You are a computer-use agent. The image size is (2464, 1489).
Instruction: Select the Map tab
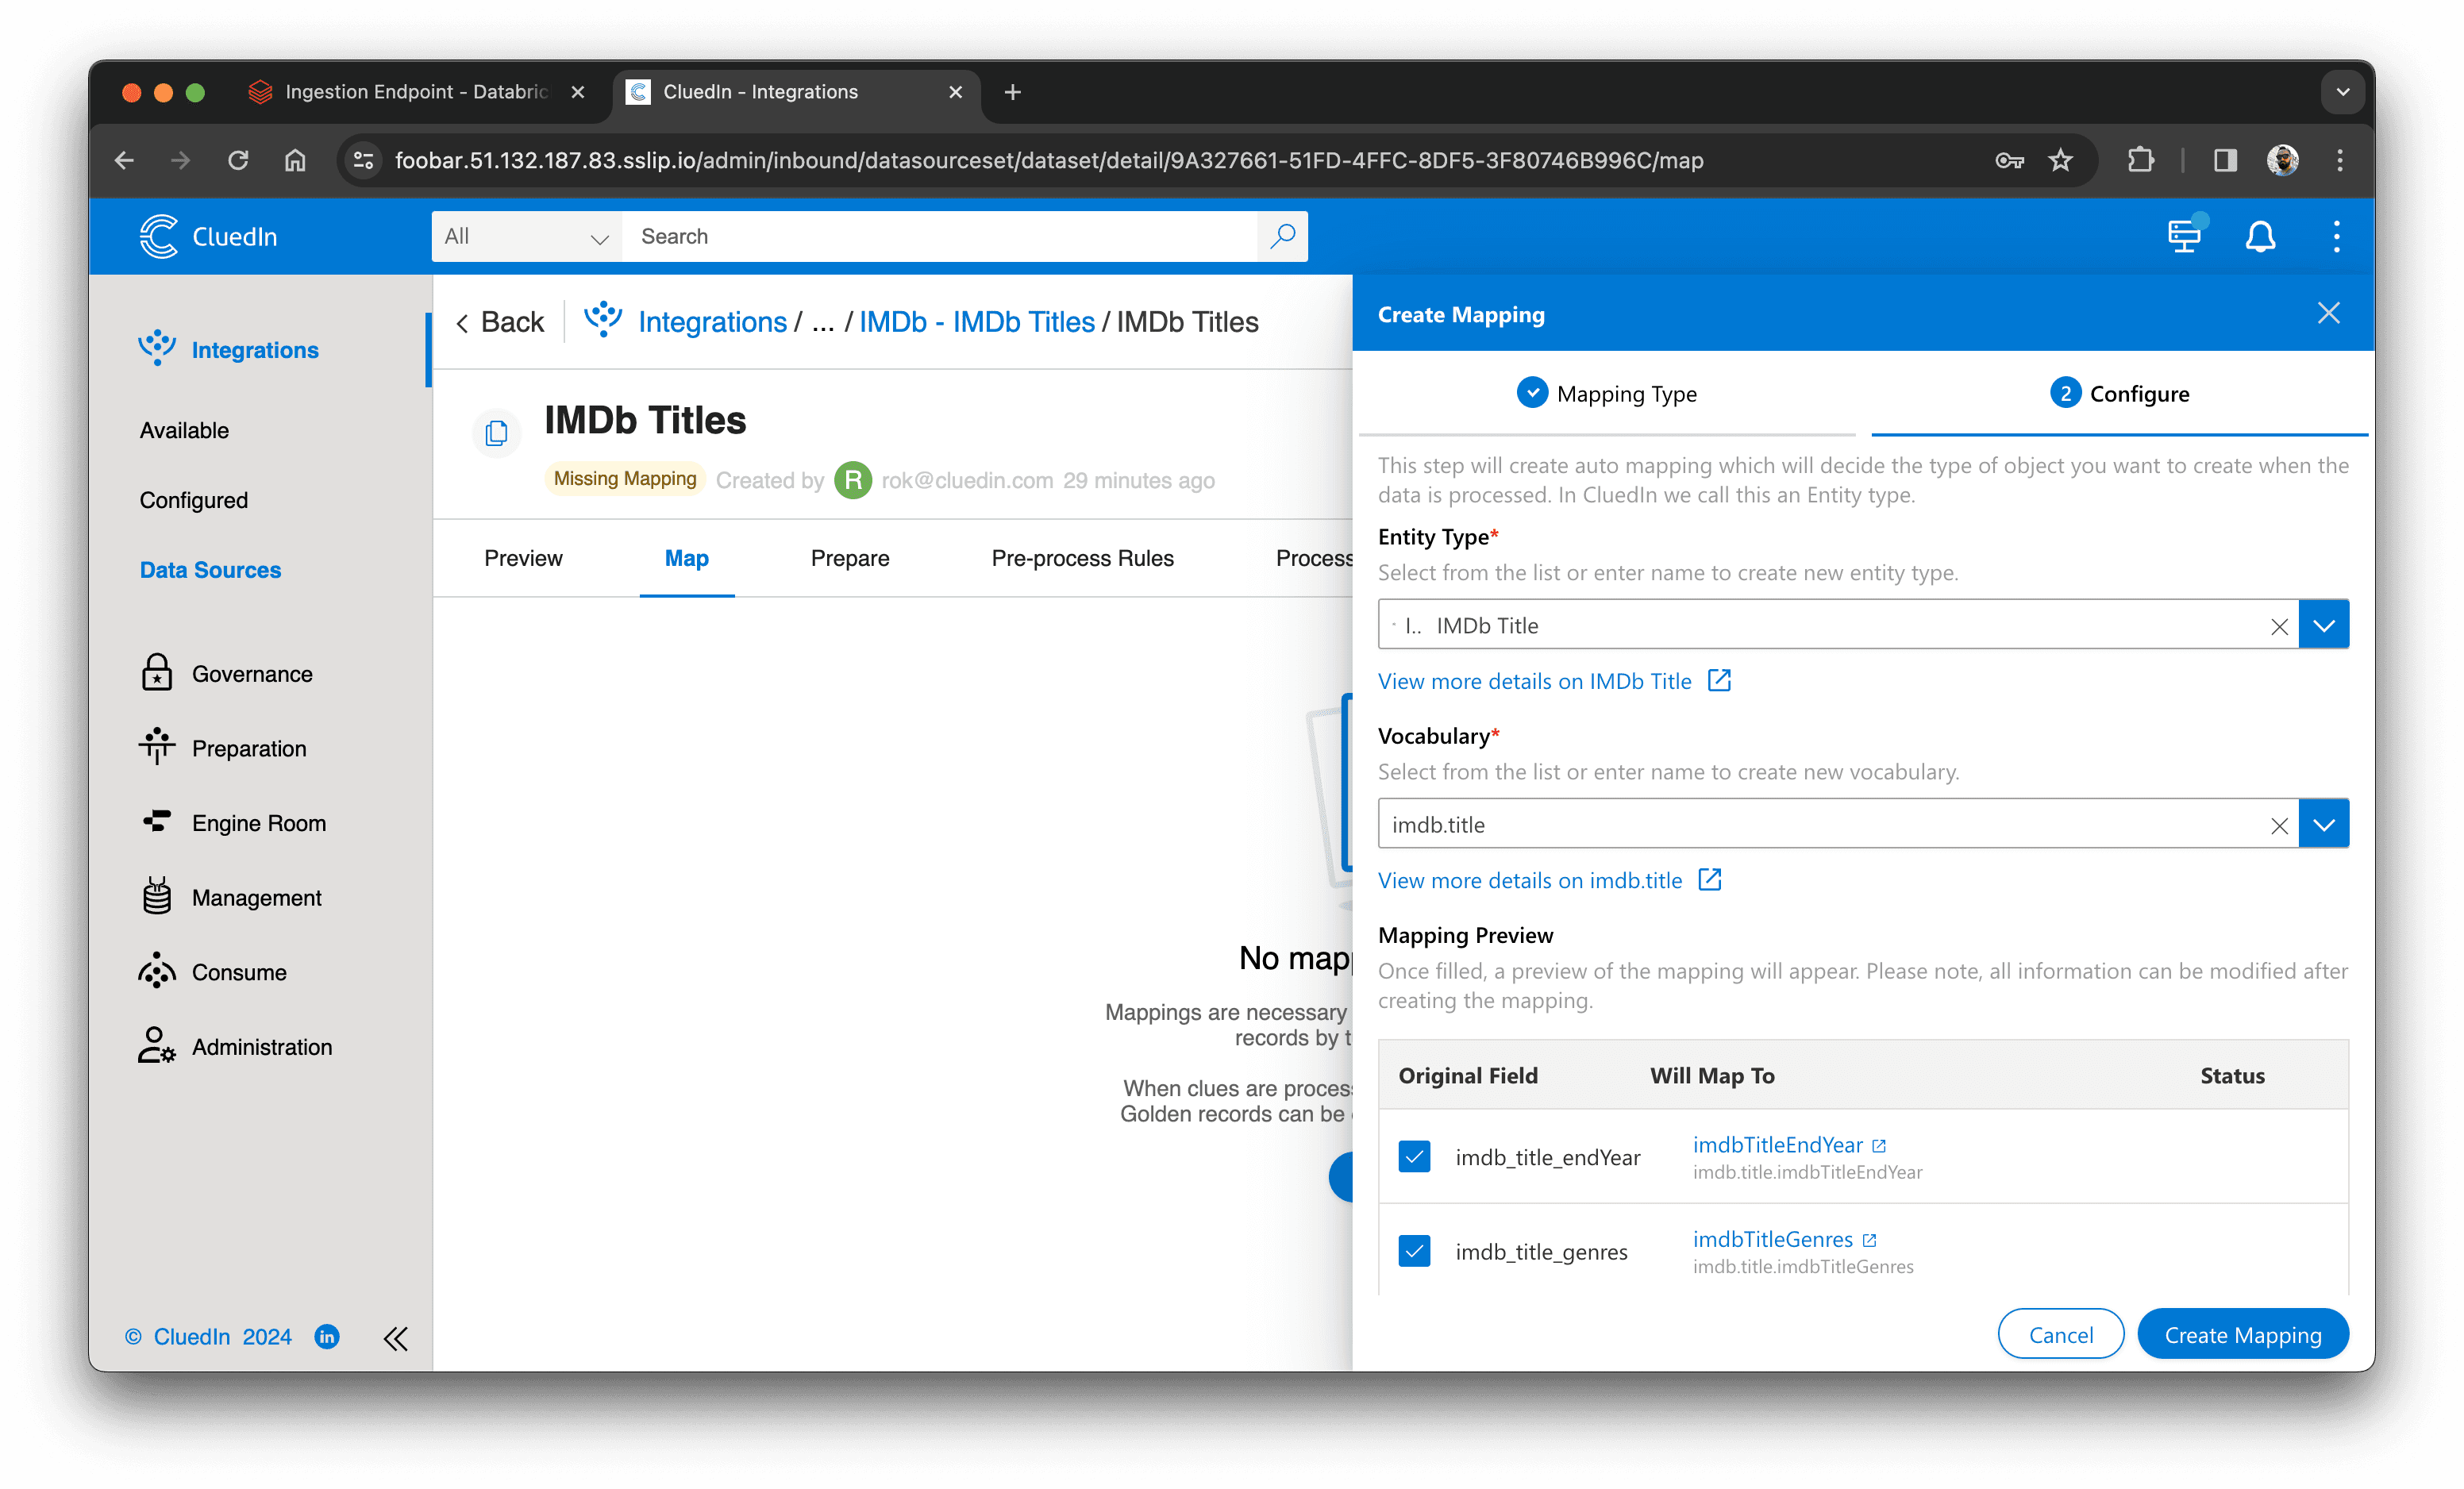(686, 558)
